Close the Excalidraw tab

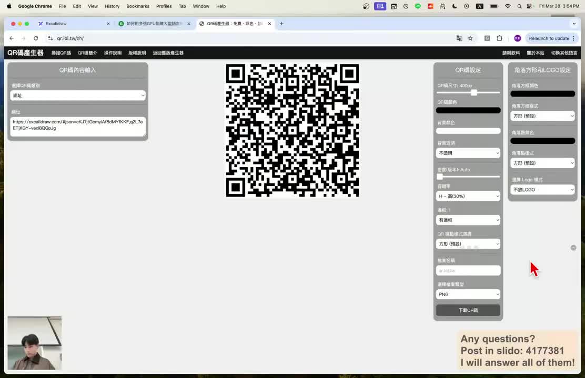coord(108,24)
